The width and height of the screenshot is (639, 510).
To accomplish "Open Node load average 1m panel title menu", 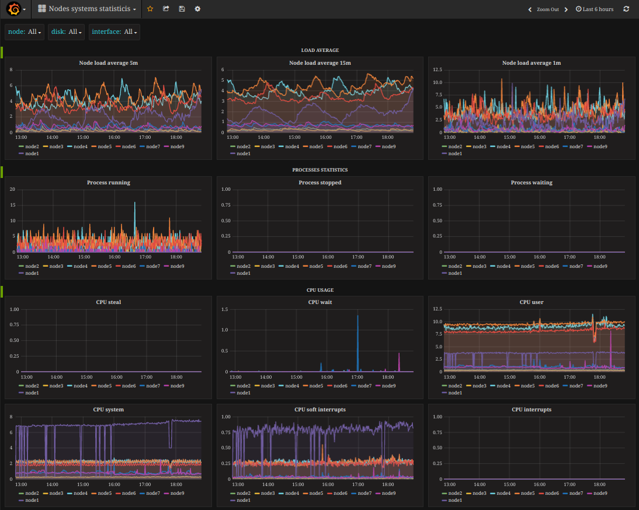I will pos(532,63).
